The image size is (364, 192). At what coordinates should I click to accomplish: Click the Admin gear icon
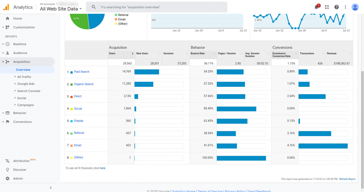click(8, 179)
